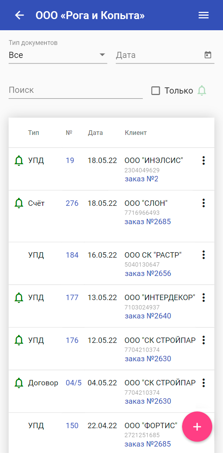The width and height of the screenshot is (223, 453).
Task: Expand options for ООО "ИНТЕРДЕКОР" row
Action: tap(204, 298)
